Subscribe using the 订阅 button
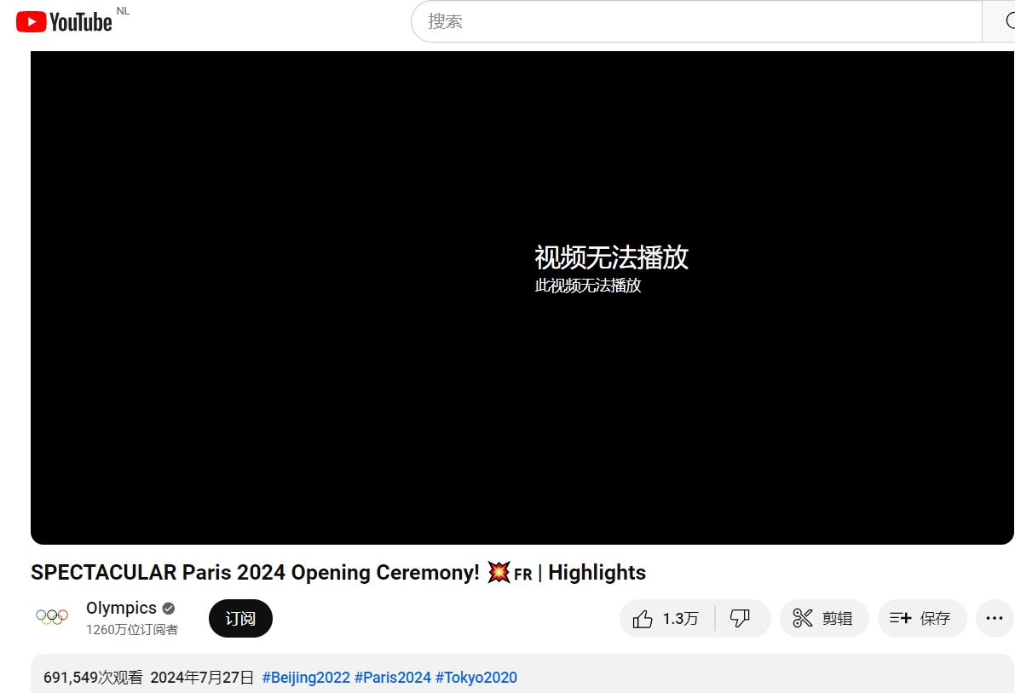Image resolution: width=1015 pixels, height=693 pixels. click(240, 619)
